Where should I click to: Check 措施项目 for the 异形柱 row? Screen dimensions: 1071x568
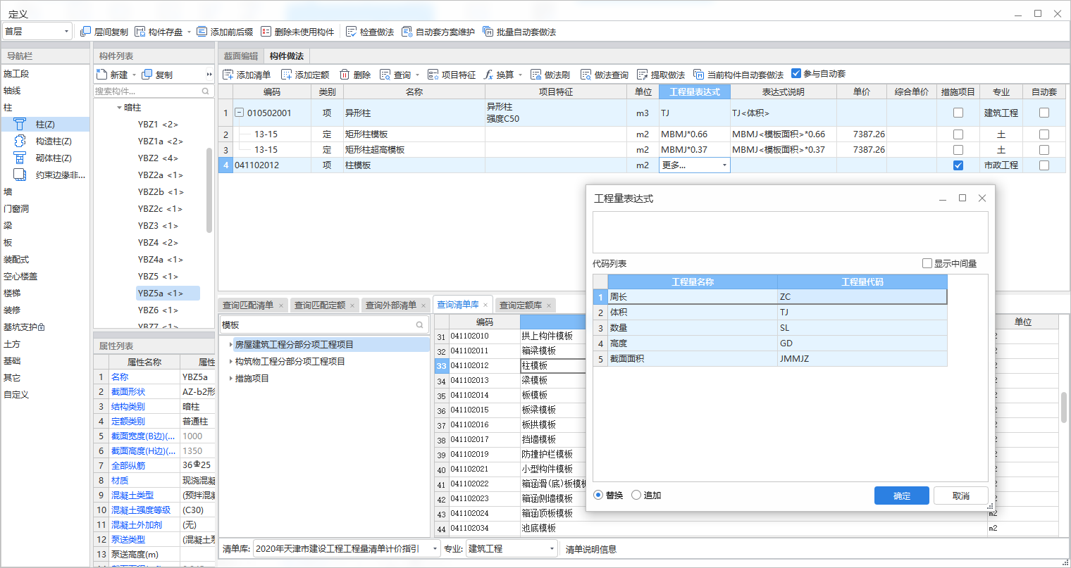[x=958, y=113]
